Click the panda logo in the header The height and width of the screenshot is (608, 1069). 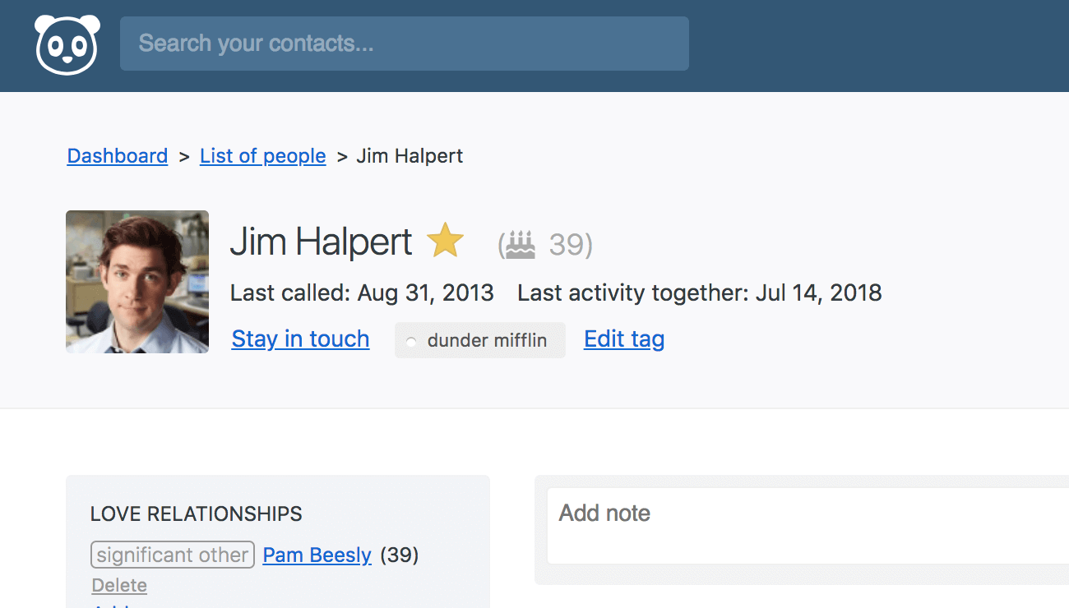pyautogui.click(x=67, y=44)
